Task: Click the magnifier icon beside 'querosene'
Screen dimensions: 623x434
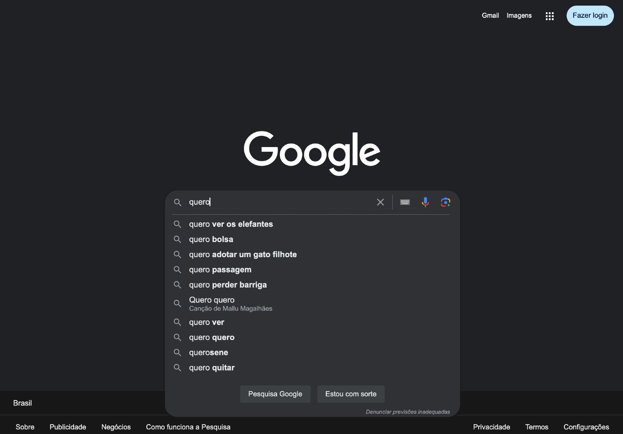Action: 178,352
